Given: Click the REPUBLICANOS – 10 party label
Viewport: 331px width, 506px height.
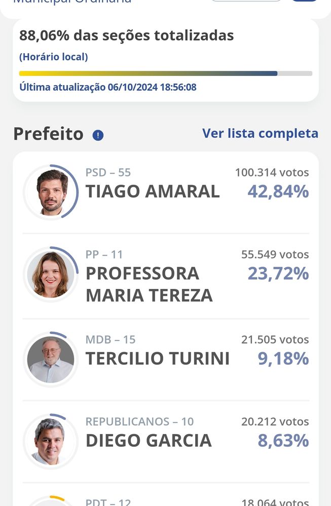Looking at the screenshot, I should (139, 421).
